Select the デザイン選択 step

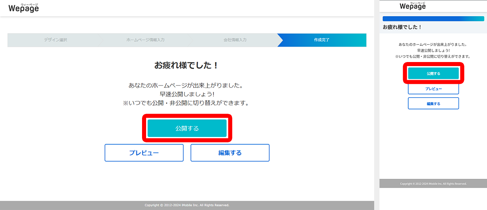pos(55,40)
